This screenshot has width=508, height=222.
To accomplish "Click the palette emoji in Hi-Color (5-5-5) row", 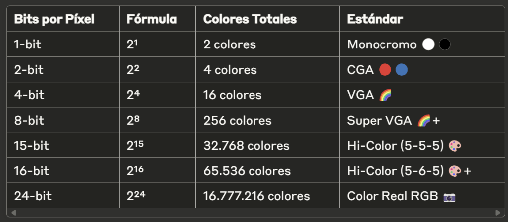I will point(454,146).
